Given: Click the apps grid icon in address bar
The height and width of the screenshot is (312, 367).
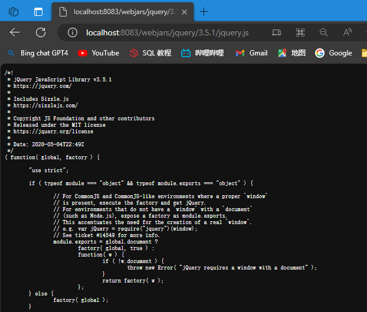Looking at the screenshot, I should pos(300,32).
